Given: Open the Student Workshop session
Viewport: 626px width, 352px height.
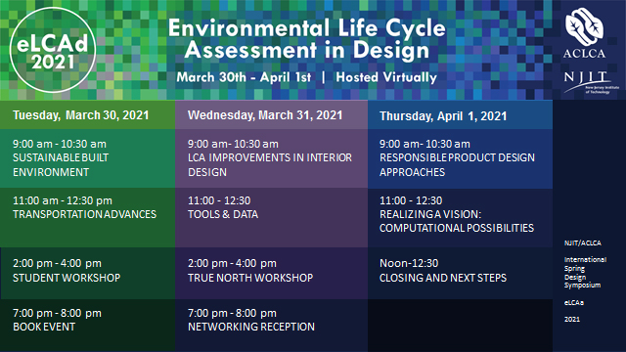Looking at the screenshot, I should pos(87,273).
